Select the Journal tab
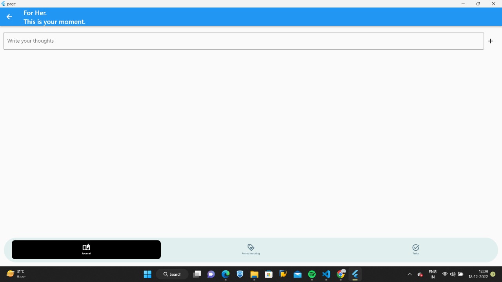Viewport: 502px width, 282px height. (x=86, y=249)
